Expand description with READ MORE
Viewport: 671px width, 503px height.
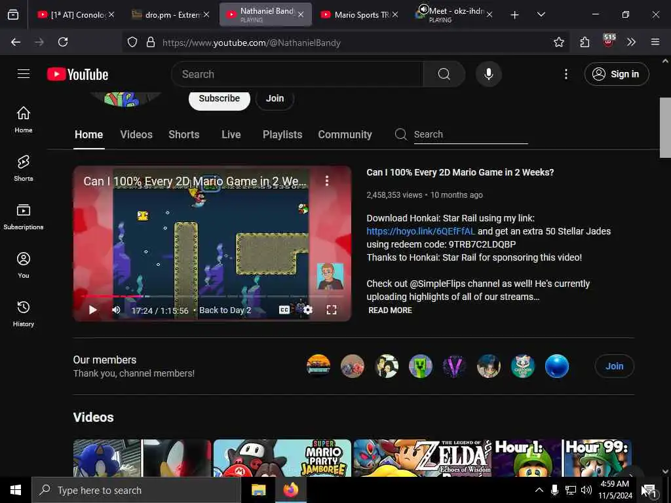click(x=390, y=310)
